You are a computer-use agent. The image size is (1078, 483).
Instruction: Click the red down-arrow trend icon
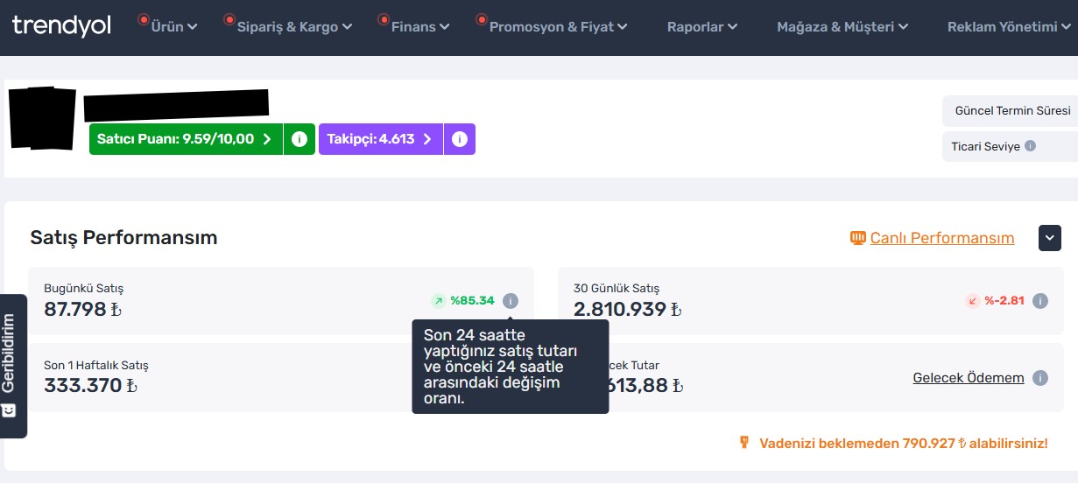(x=972, y=301)
